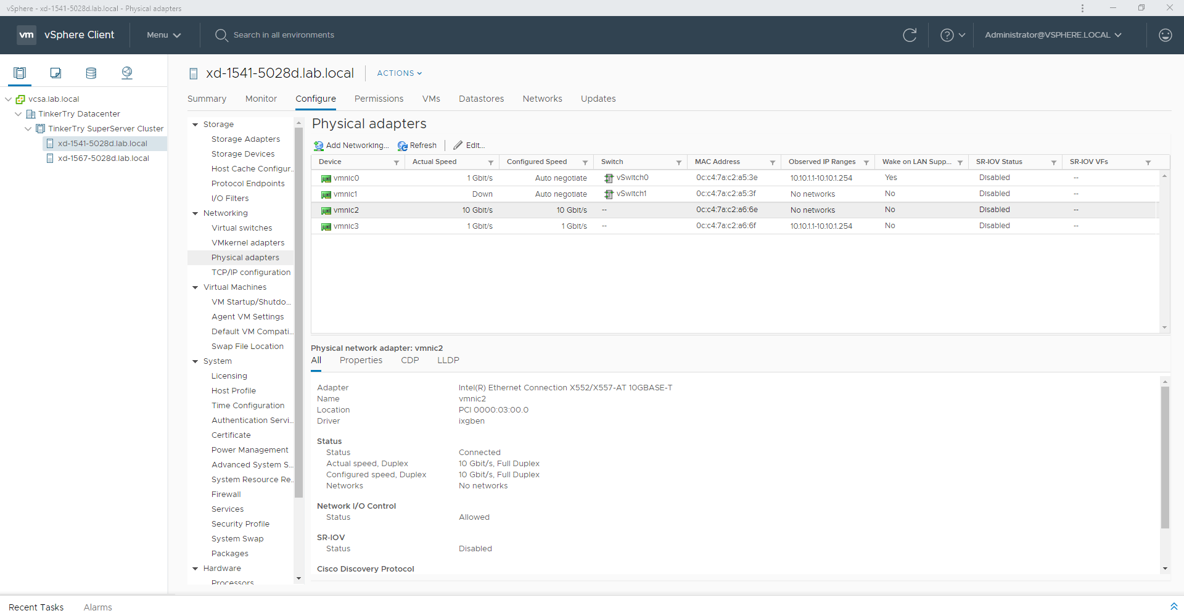
Task: Collapse TinkerTry SuperServer Cluster node
Action: point(28,129)
